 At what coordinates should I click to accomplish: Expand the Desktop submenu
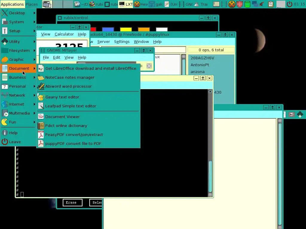tap(18, 13)
